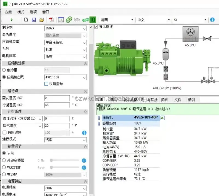Open the 制冷剂 R507A dropdown
Viewport: 219px width, 196px height.
pos(65,28)
